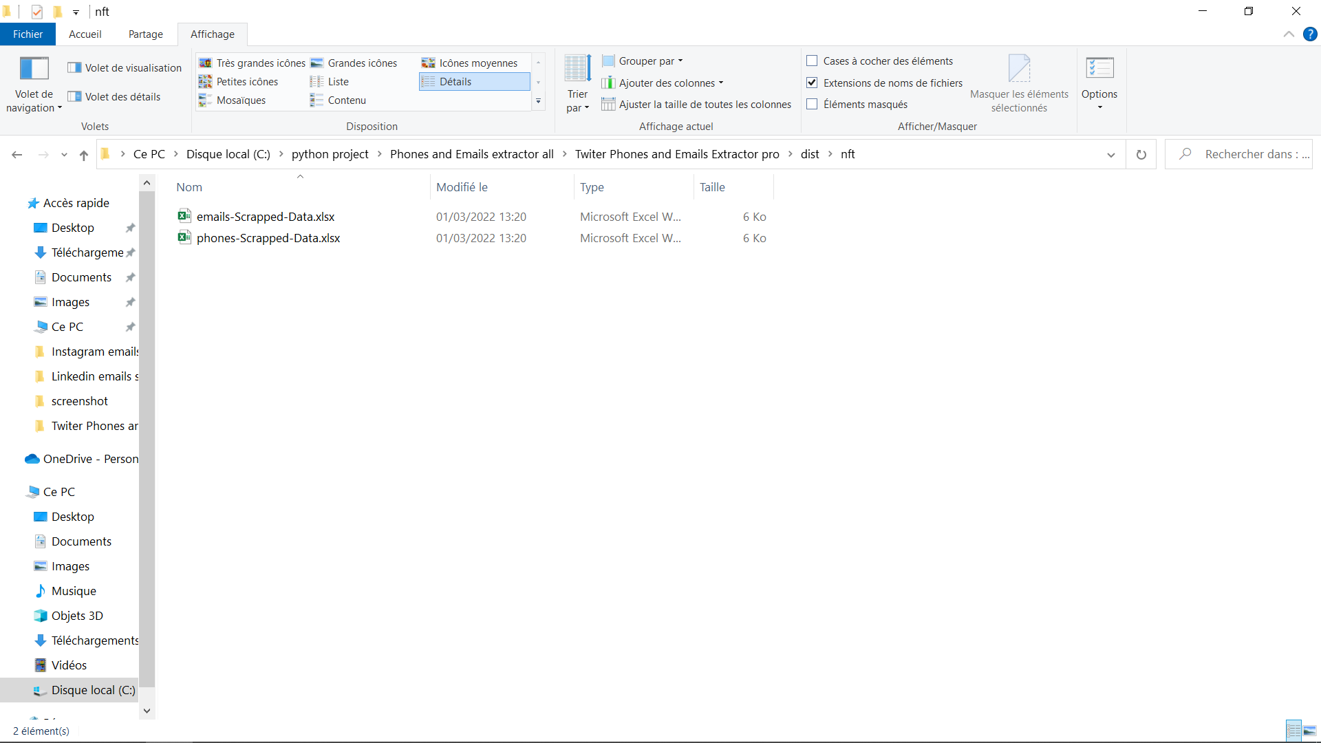Viewport: 1321px width, 743px height.
Task: Click the back navigation arrow
Action: pos(17,155)
